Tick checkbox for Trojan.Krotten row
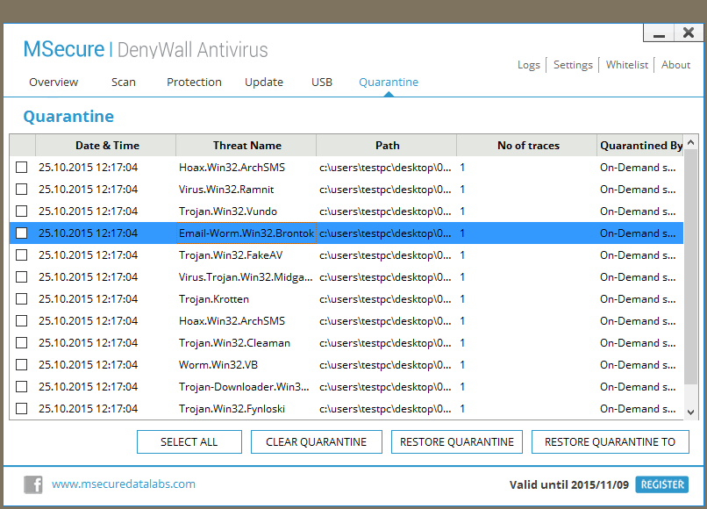 coord(22,298)
